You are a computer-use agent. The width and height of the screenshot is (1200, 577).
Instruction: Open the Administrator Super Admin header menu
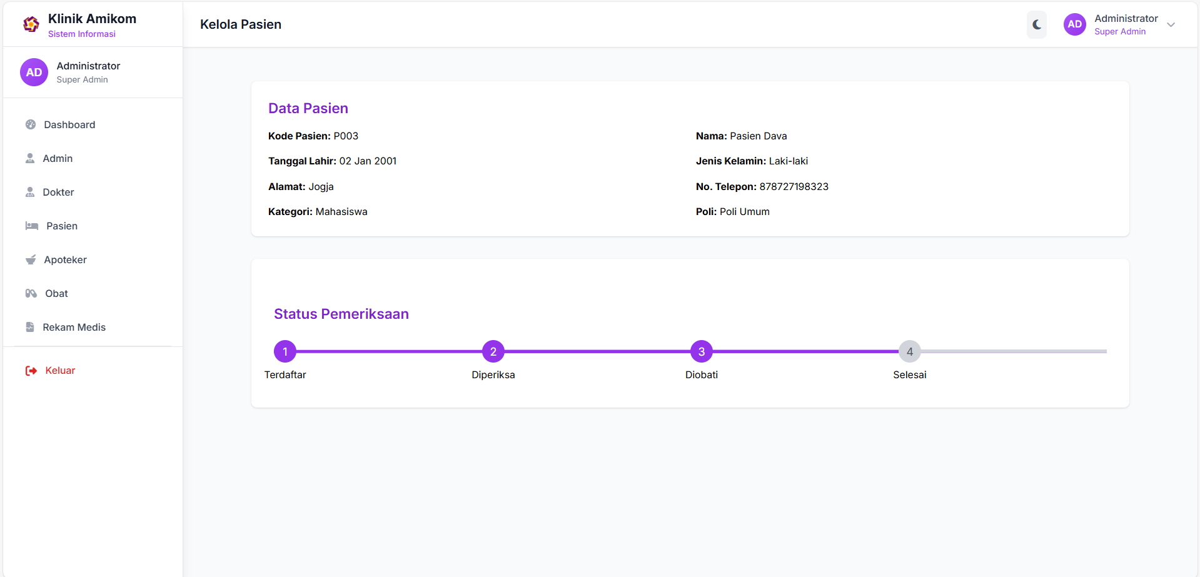coord(1126,24)
